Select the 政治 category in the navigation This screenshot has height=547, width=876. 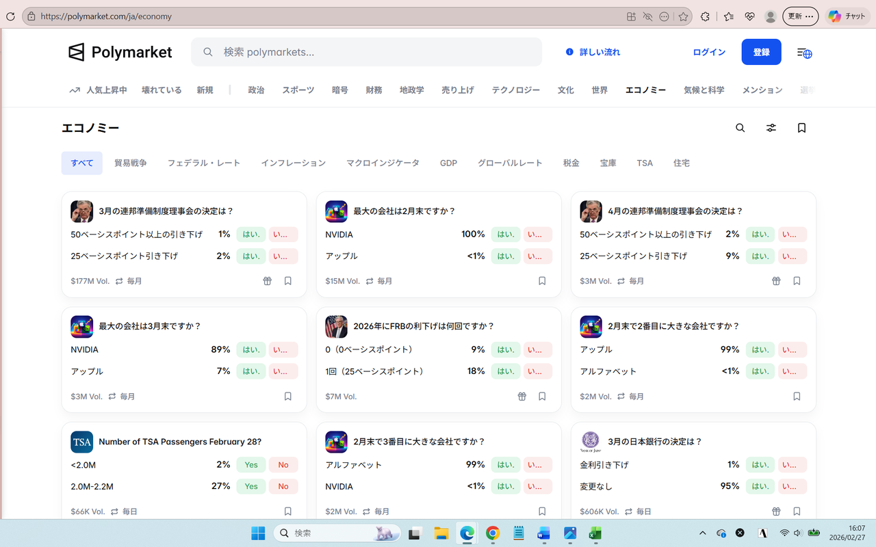(x=256, y=90)
